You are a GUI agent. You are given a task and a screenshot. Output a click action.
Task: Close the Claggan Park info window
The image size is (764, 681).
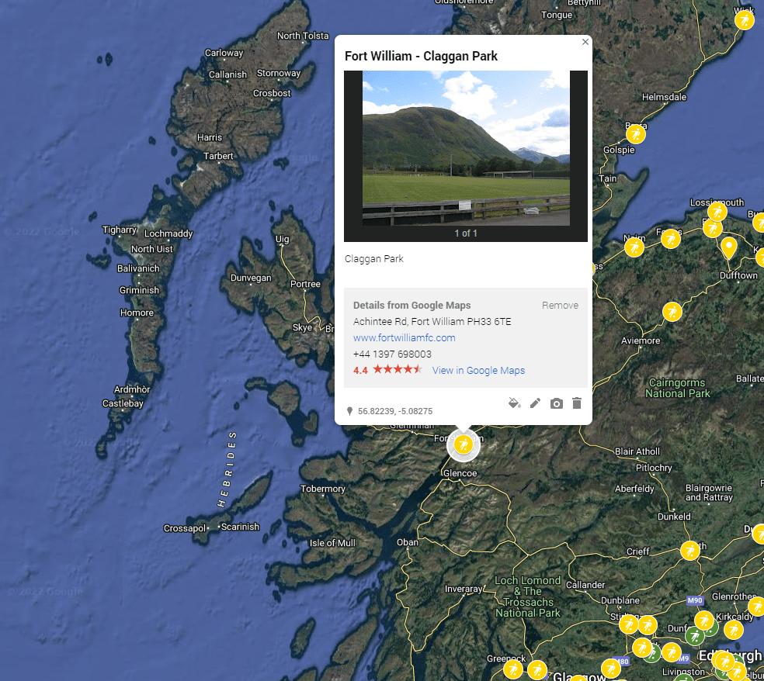[x=585, y=42]
